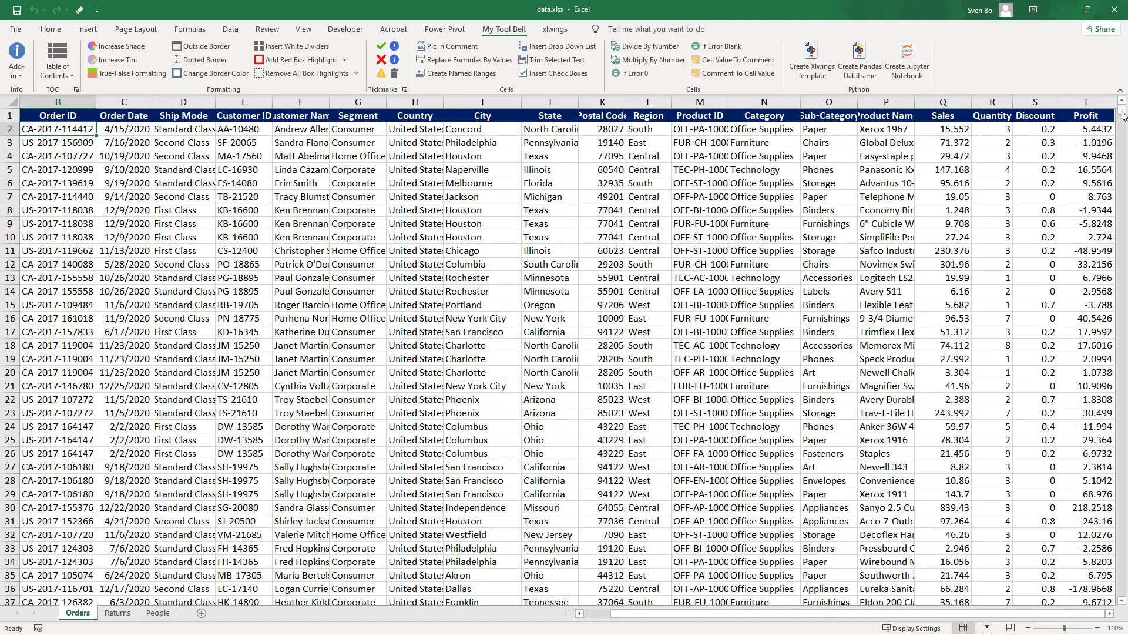Screen dimensions: 1128x635
Task: Open the Share panel
Action: (1100, 29)
